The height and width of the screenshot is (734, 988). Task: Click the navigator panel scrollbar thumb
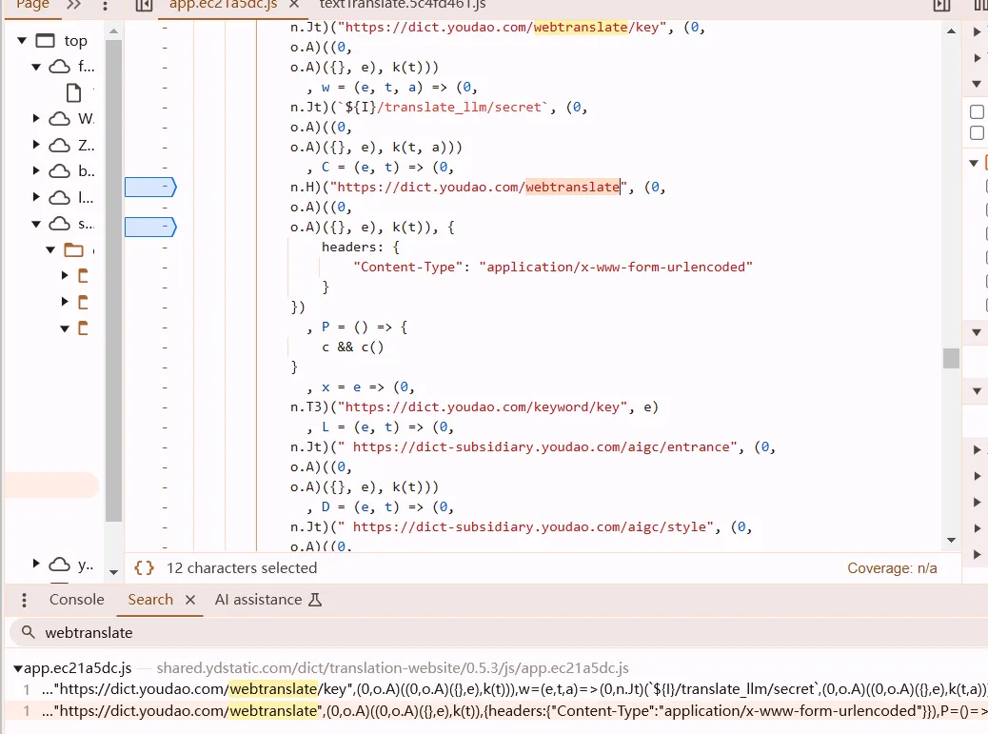coord(113,281)
